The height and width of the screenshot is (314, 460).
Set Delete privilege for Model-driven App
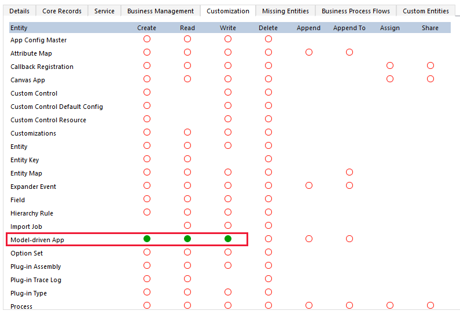coord(268,239)
